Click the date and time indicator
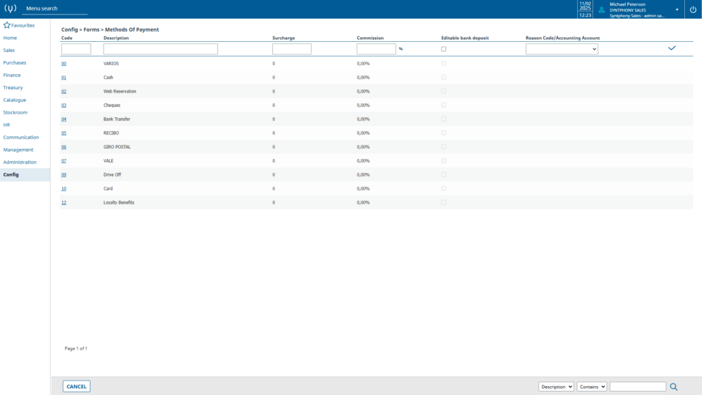 tap(585, 10)
